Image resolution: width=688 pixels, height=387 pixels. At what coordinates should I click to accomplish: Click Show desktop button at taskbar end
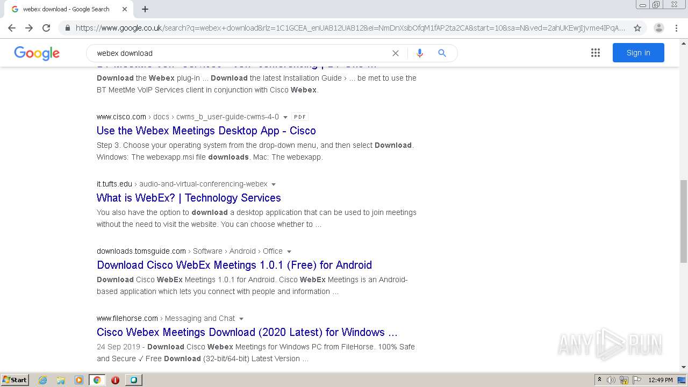tap(682, 380)
